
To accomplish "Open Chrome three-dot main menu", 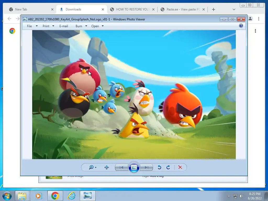I will pos(259,19).
